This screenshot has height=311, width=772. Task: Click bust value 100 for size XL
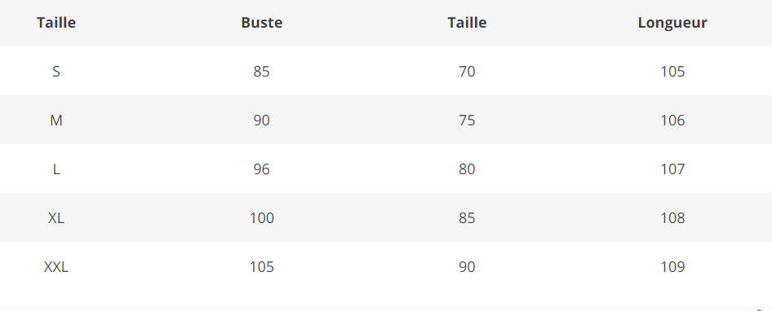(x=262, y=218)
